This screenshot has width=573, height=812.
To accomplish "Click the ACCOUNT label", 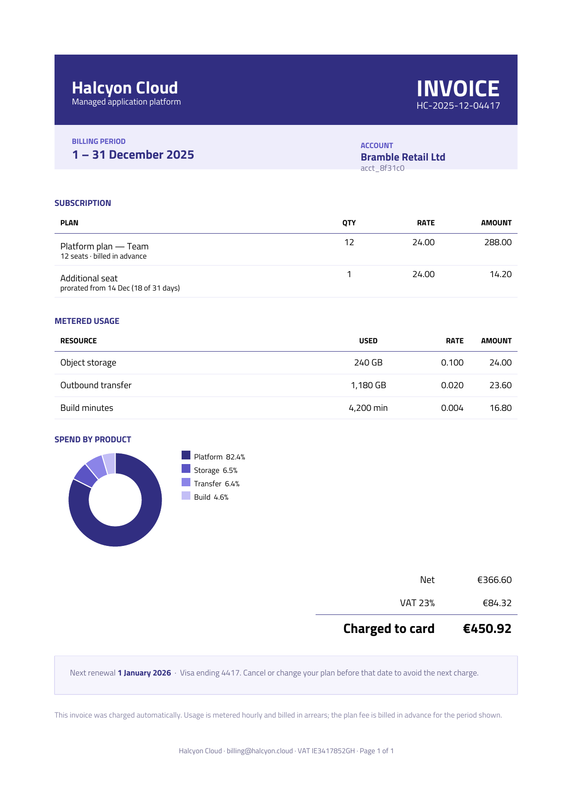I will coord(377,146).
